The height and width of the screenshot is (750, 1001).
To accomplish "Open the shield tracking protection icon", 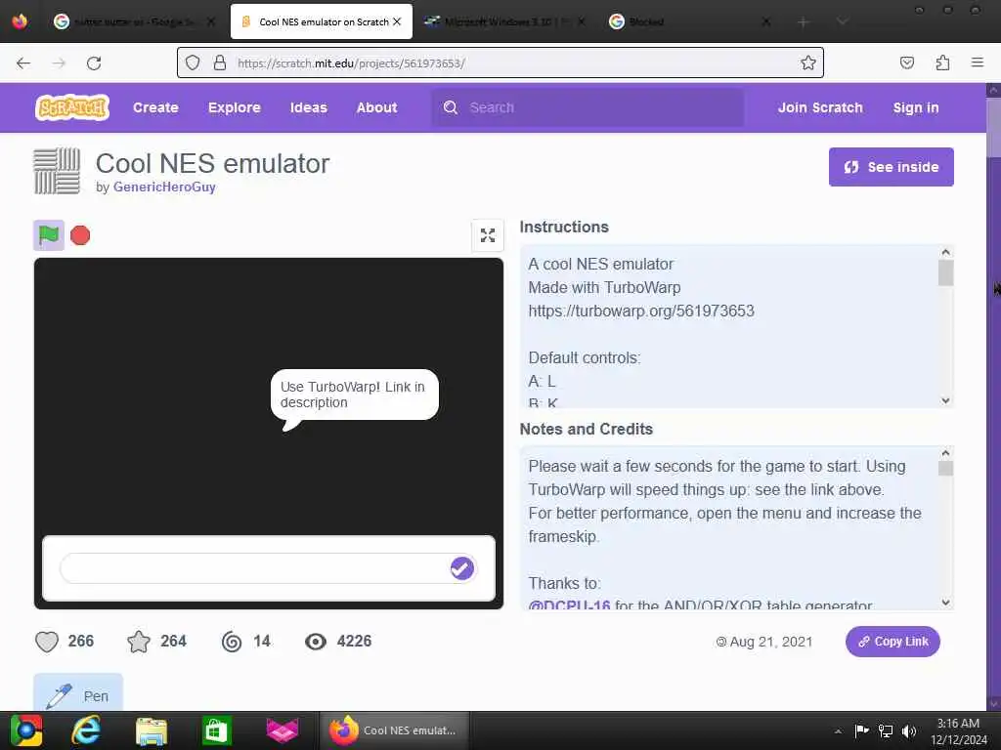I will (193, 62).
